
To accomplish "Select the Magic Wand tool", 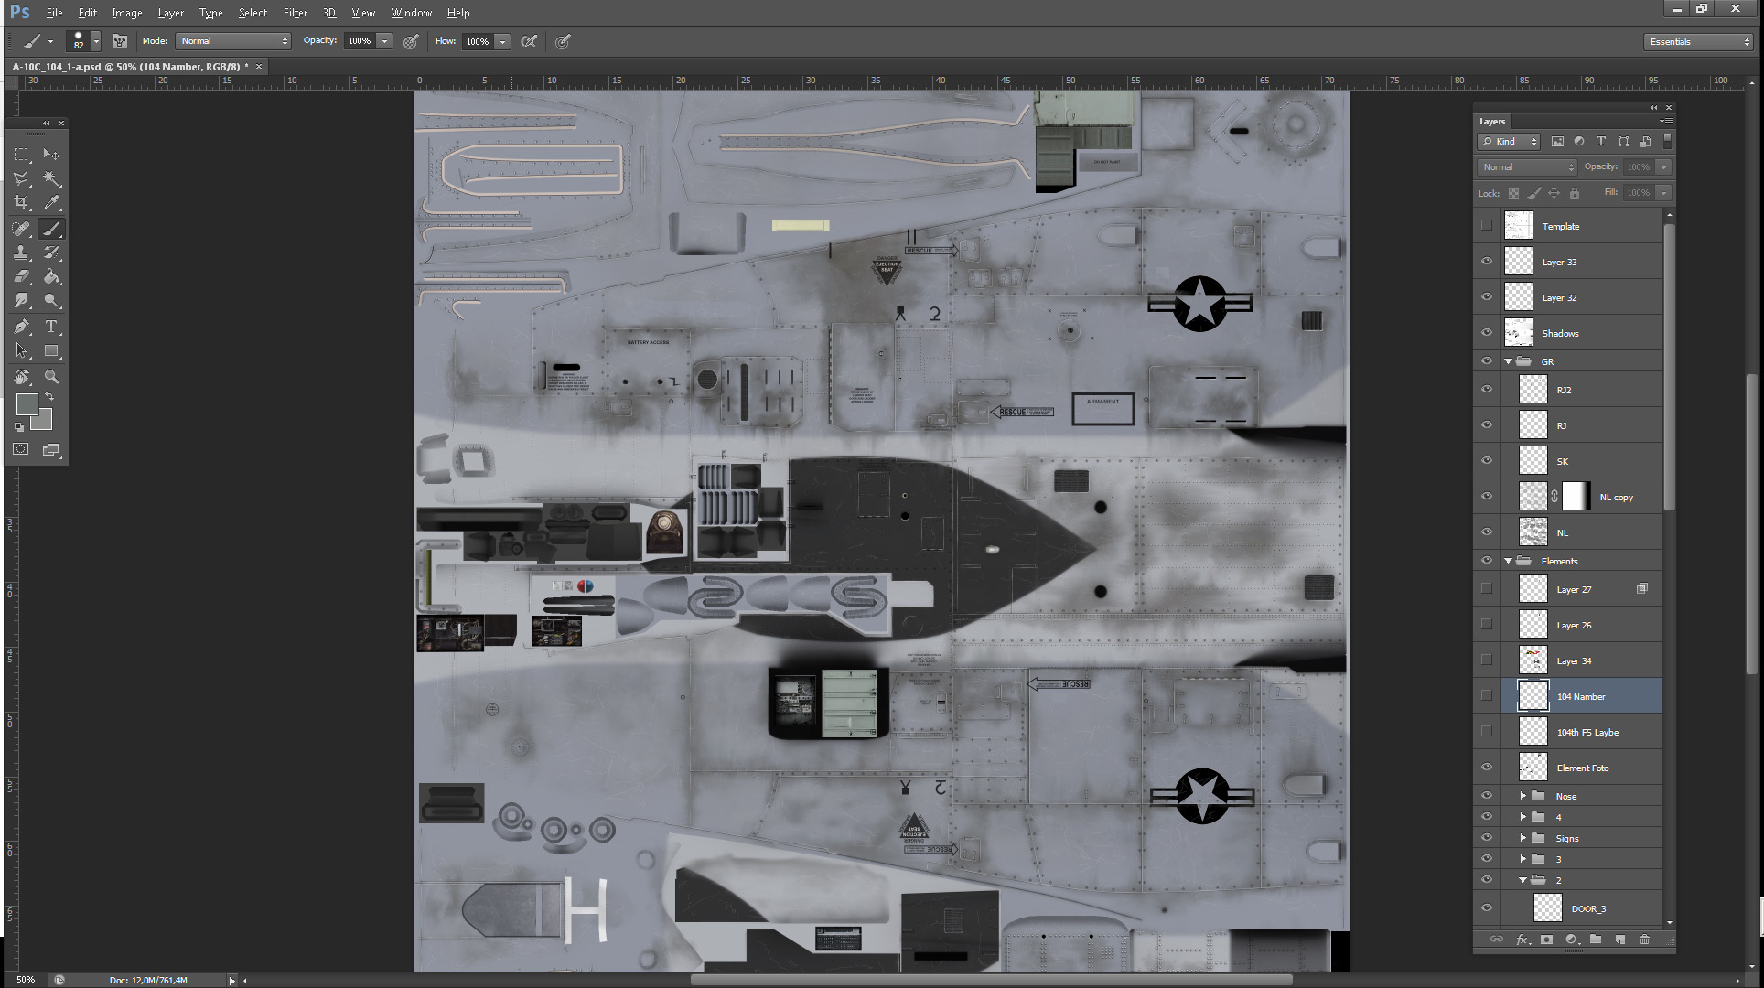I will tap(51, 178).
